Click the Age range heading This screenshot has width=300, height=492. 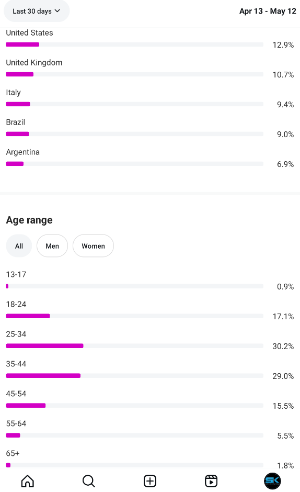pyautogui.click(x=29, y=220)
